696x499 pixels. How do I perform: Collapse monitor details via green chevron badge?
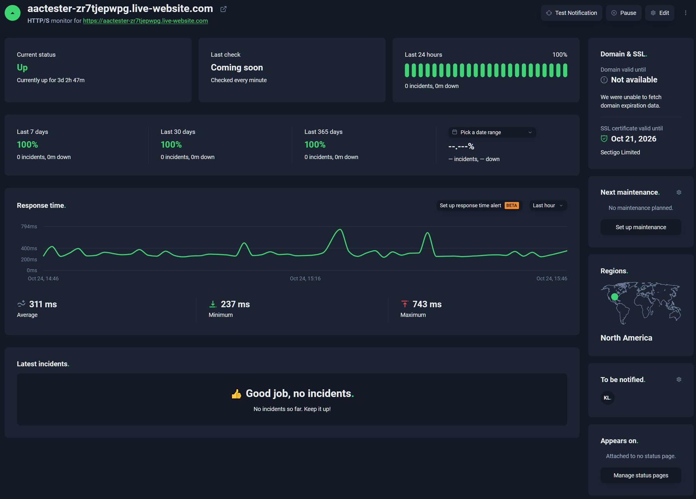(12, 12)
